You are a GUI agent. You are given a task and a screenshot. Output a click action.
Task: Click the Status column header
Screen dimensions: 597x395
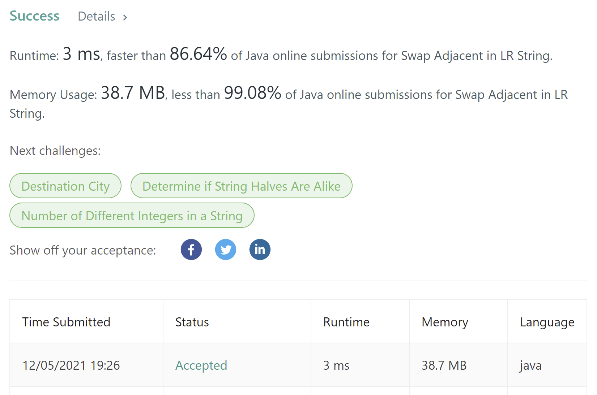(192, 322)
